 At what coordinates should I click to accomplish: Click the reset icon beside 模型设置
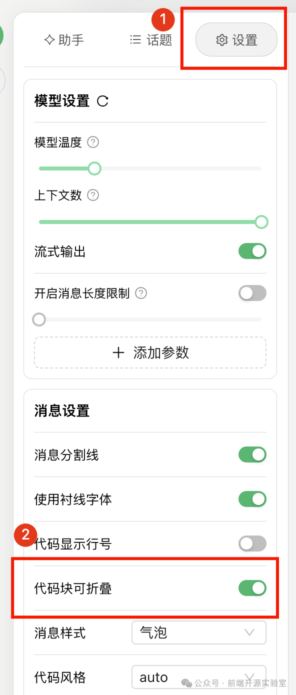[102, 101]
